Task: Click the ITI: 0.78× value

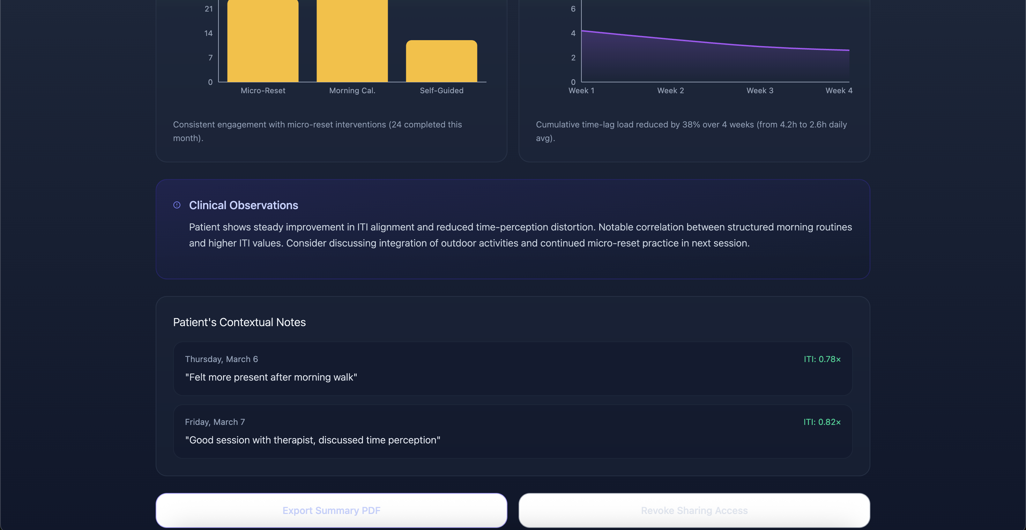Action: (822, 359)
